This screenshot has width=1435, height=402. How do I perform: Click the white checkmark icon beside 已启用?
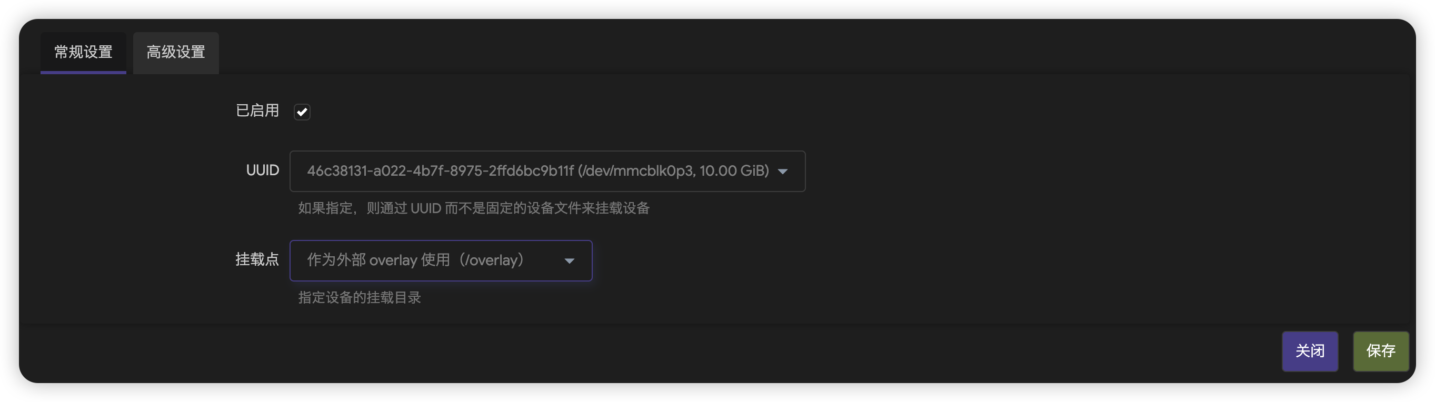click(302, 112)
